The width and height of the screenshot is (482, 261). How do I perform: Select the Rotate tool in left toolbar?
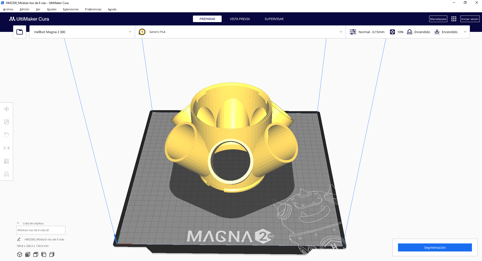[7, 135]
